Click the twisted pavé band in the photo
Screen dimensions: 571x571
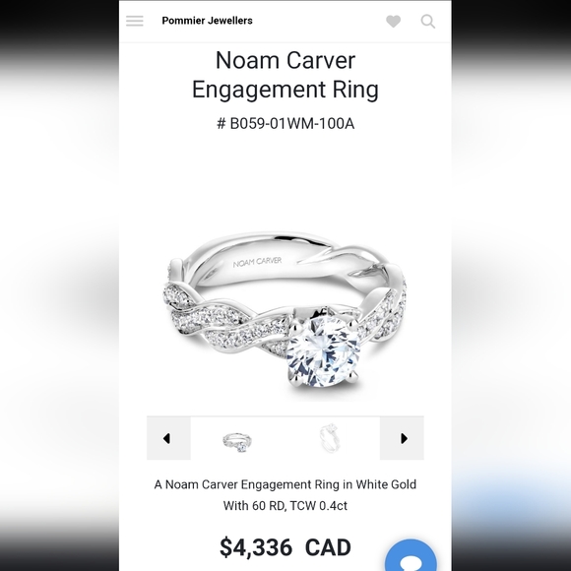coord(225,326)
